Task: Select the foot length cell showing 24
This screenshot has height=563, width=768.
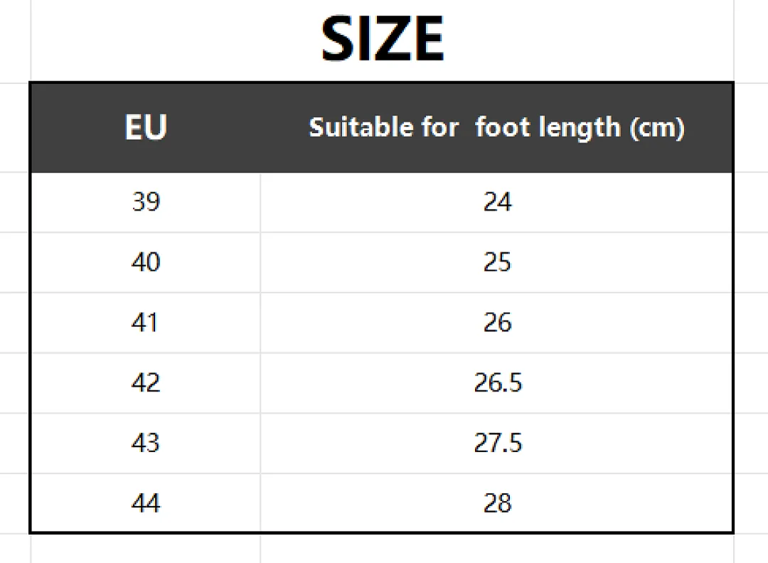Action: pos(496,202)
